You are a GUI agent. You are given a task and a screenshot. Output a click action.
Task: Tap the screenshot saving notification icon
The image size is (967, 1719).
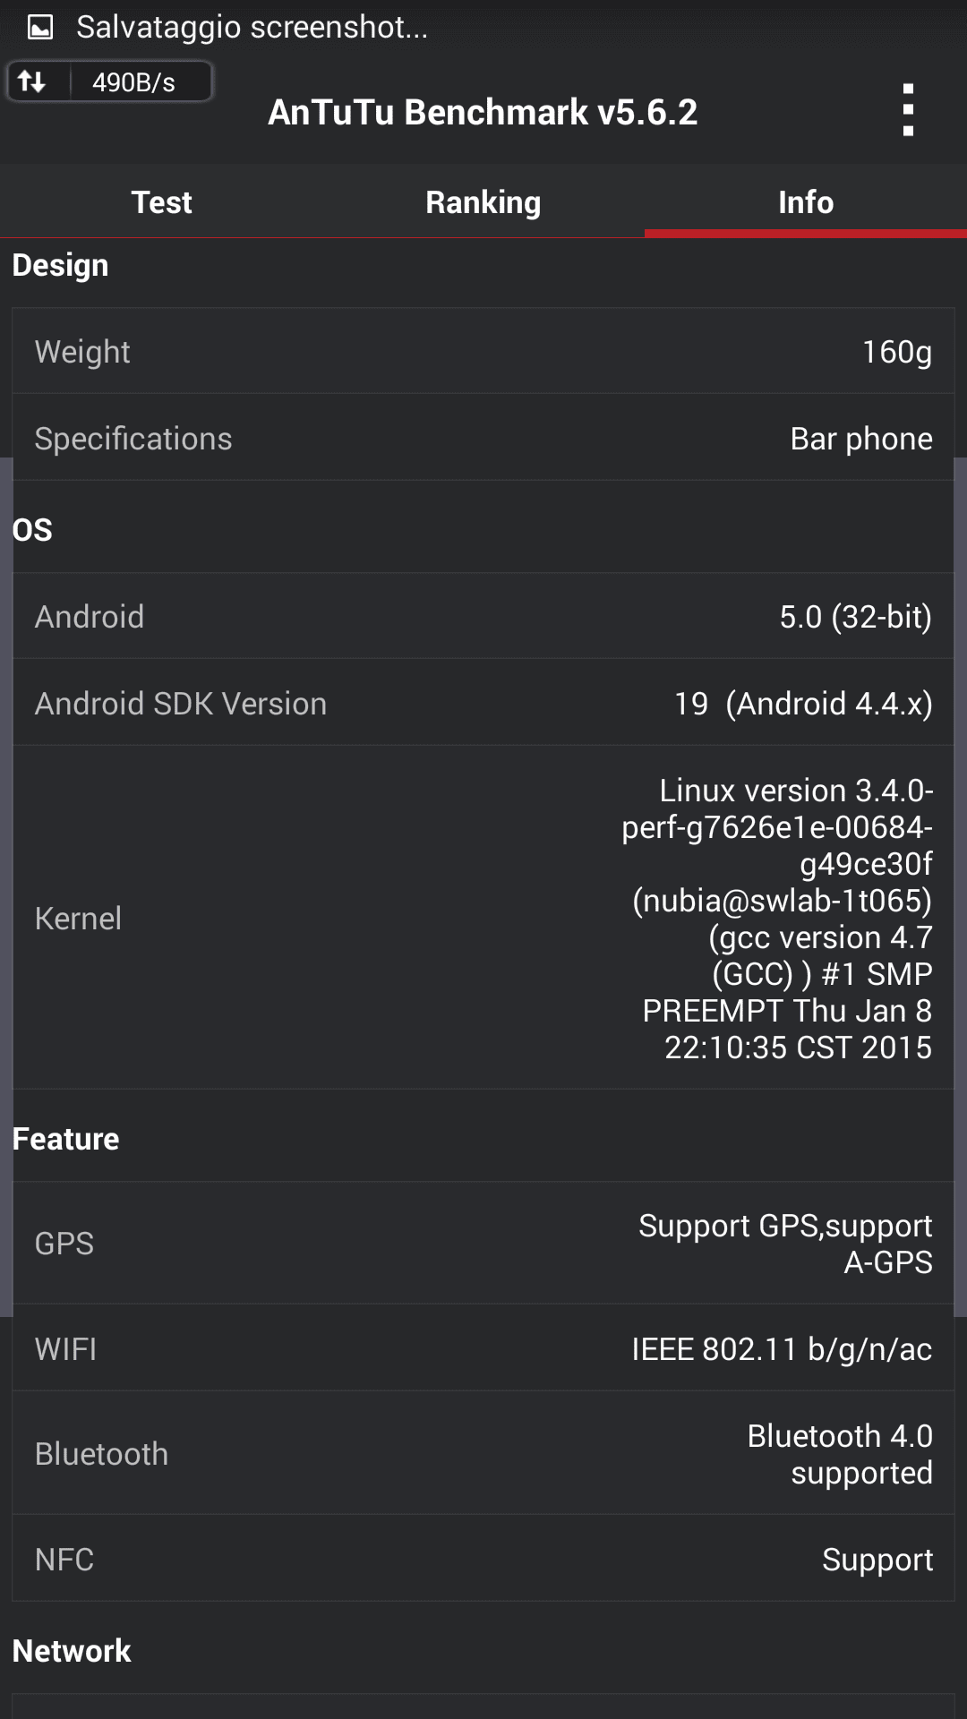[x=40, y=28]
